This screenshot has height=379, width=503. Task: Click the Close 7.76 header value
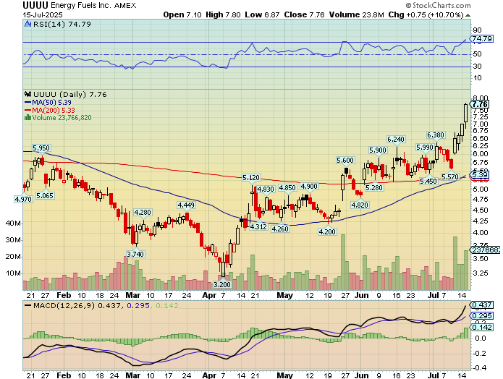(x=304, y=14)
